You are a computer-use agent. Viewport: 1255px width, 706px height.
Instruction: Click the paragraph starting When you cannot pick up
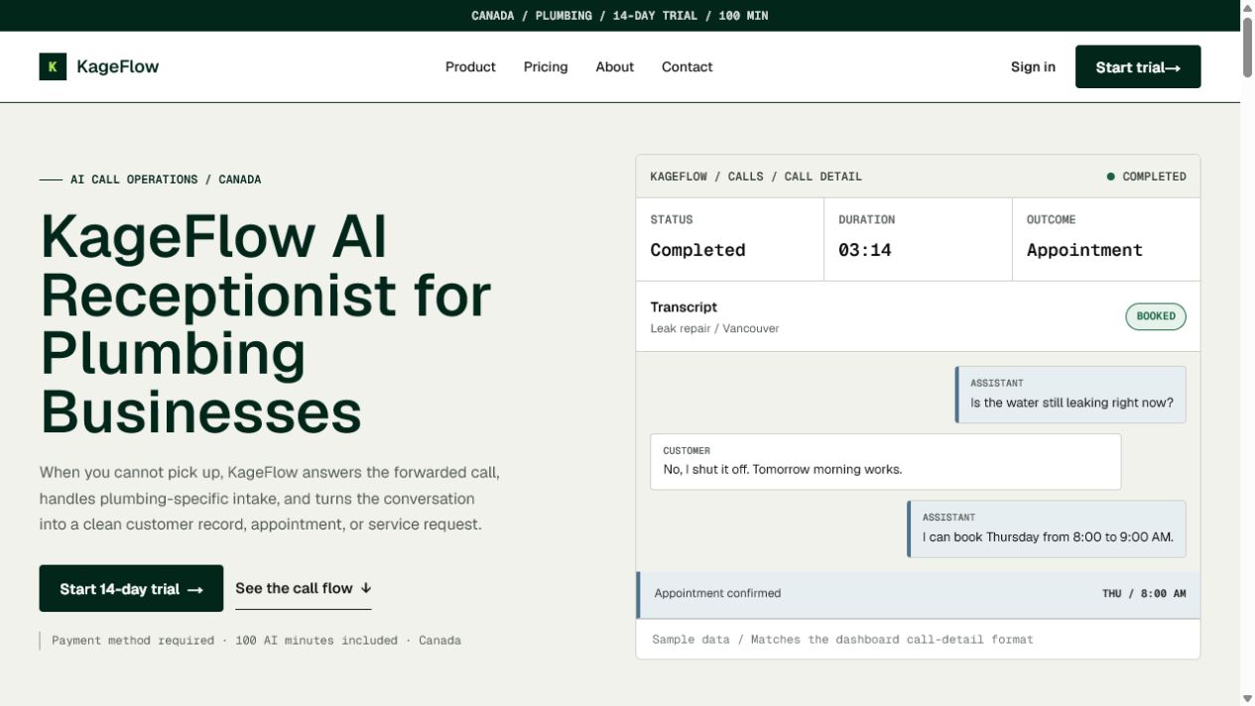270,499
